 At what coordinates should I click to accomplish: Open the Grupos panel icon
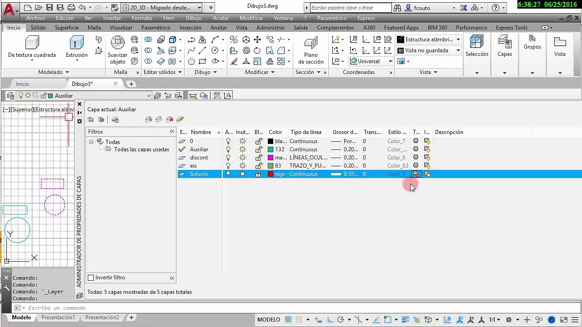[532, 38]
